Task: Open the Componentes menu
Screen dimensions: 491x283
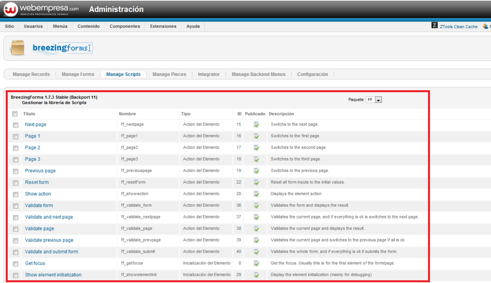Action: tap(125, 26)
